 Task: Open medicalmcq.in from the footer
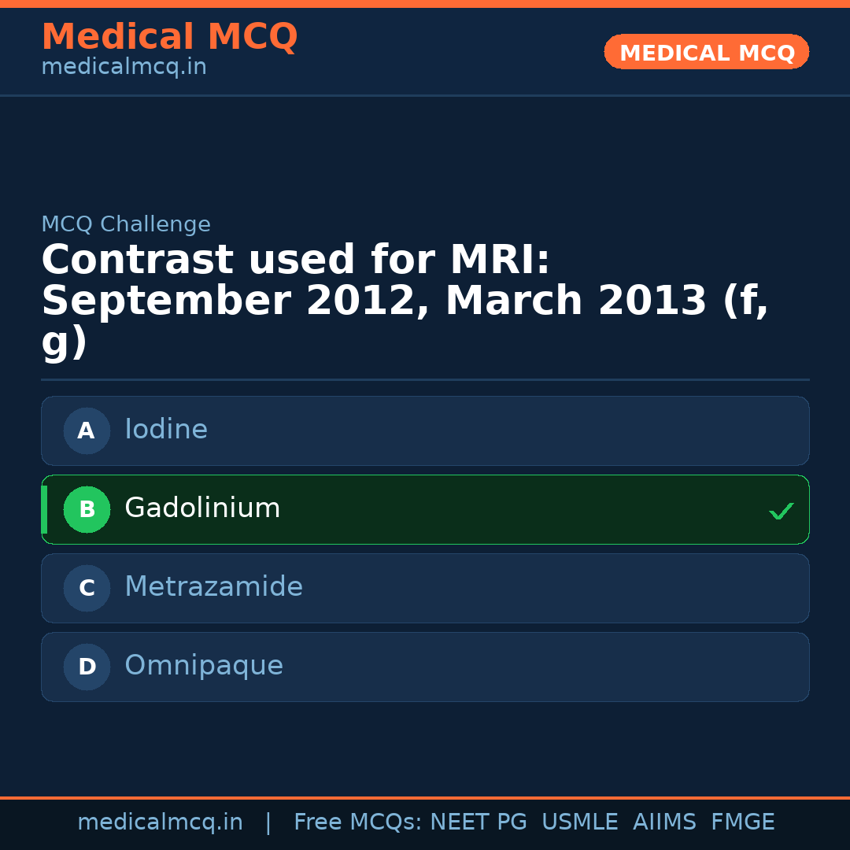point(161,822)
